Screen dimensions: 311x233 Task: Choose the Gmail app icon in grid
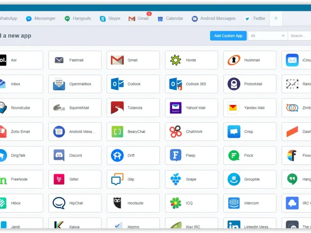tap(117, 60)
